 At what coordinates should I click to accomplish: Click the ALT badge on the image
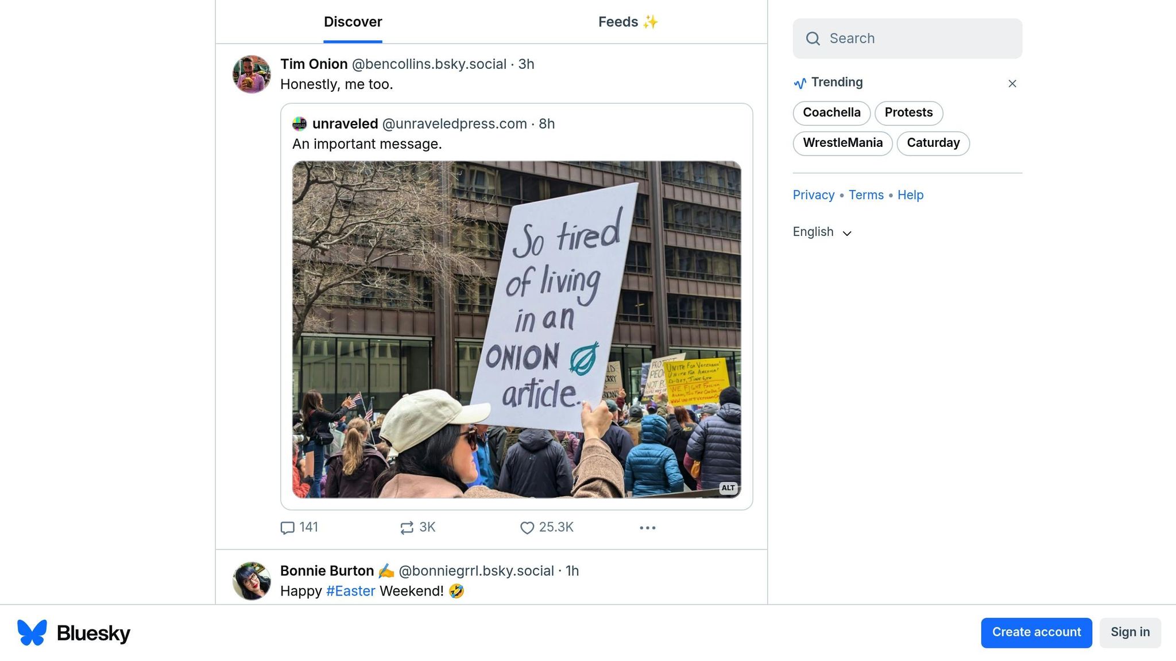coord(728,488)
